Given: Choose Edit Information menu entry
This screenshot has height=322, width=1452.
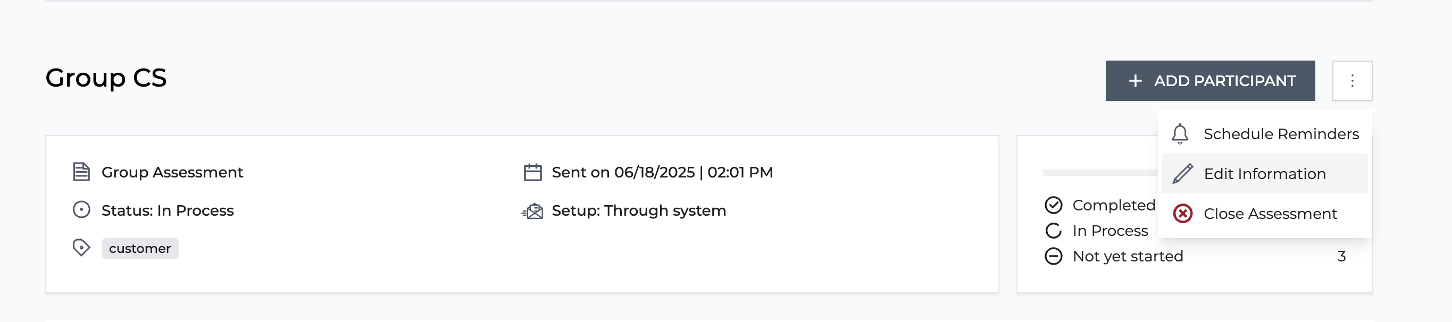Looking at the screenshot, I should (1265, 174).
